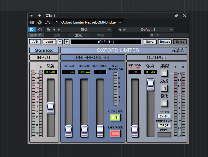
Task: Click the plus icon beside the track name
Action: (40, 16)
